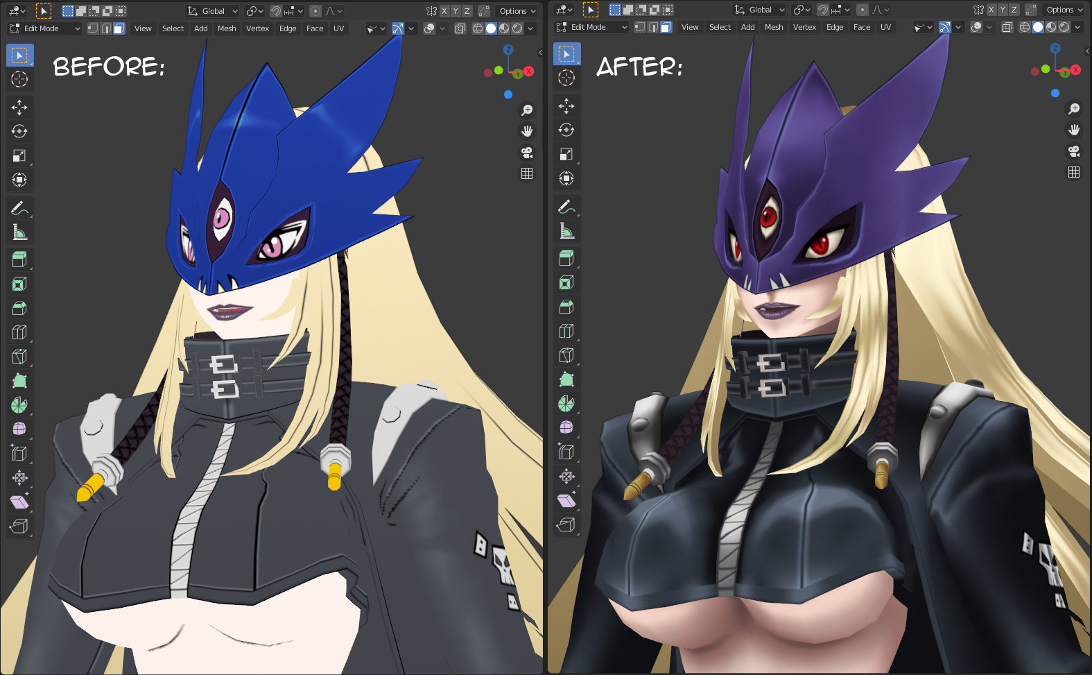Toggle snapping magnet in BEFORE viewport header
The width and height of the screenshot is (1092, 675).
point(275,11)
